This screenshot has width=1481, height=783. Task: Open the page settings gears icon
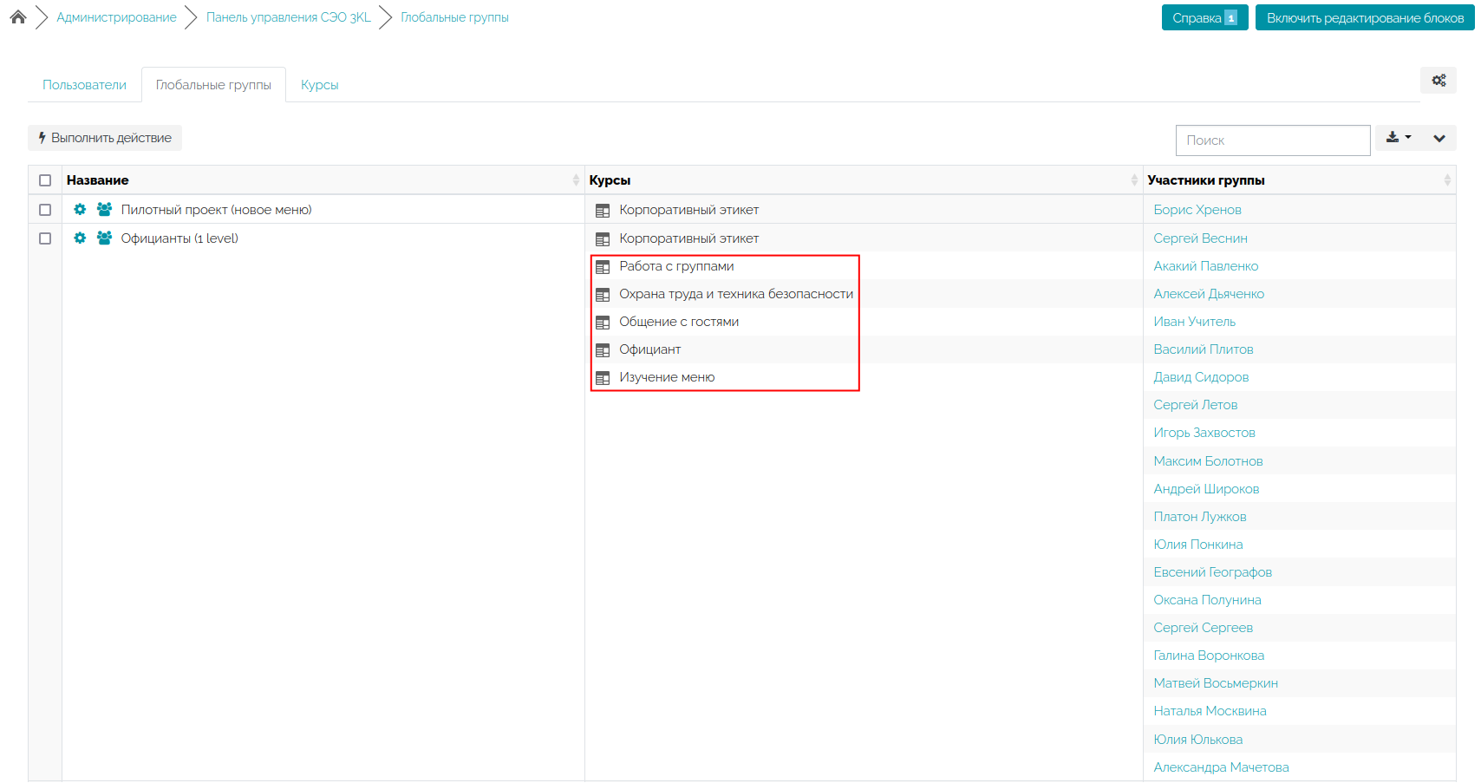click(x=1439, y=81)
